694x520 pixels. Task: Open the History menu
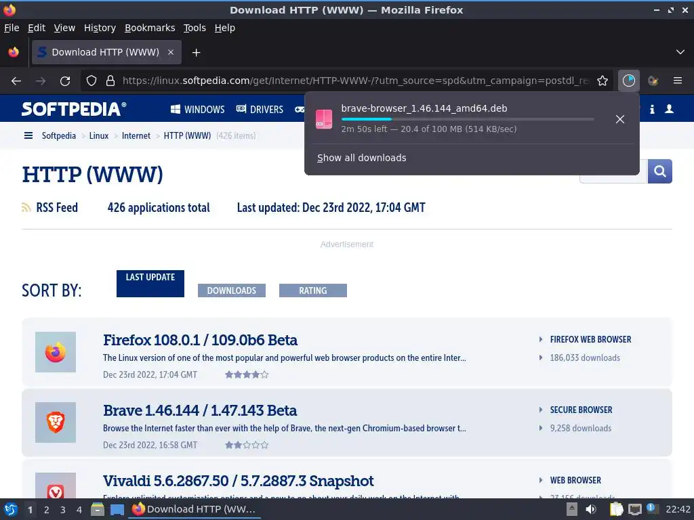(100, 28)
